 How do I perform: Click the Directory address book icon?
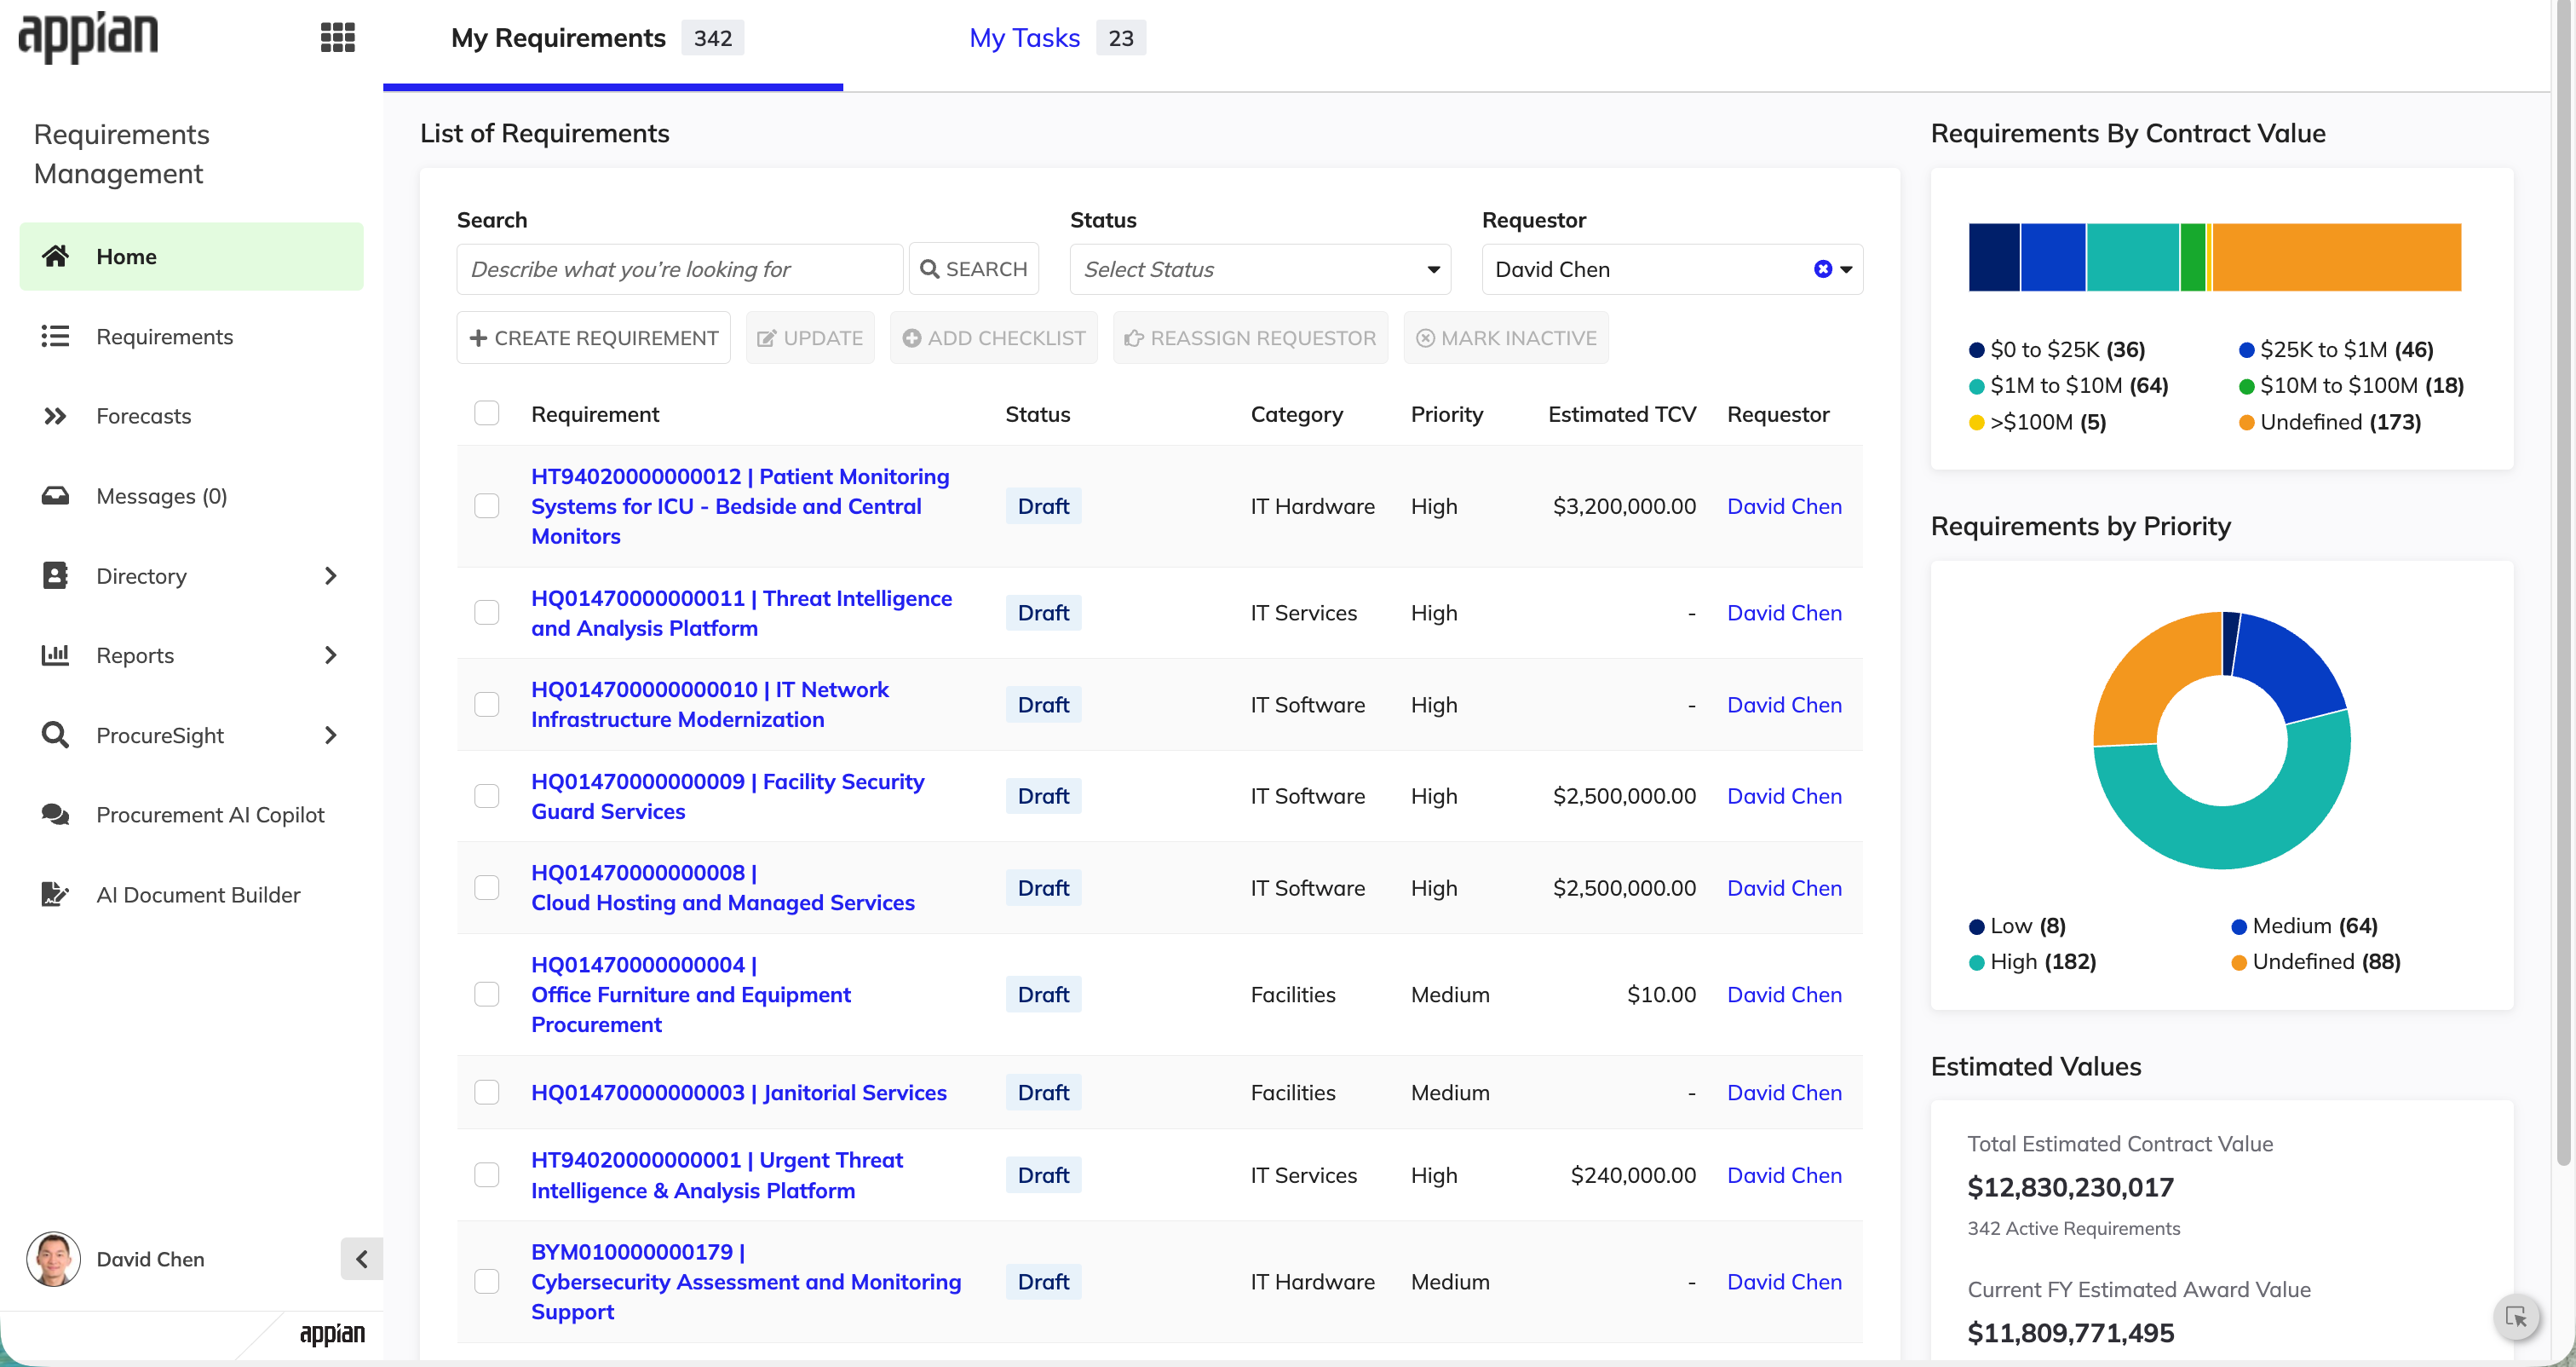(55, 575)
